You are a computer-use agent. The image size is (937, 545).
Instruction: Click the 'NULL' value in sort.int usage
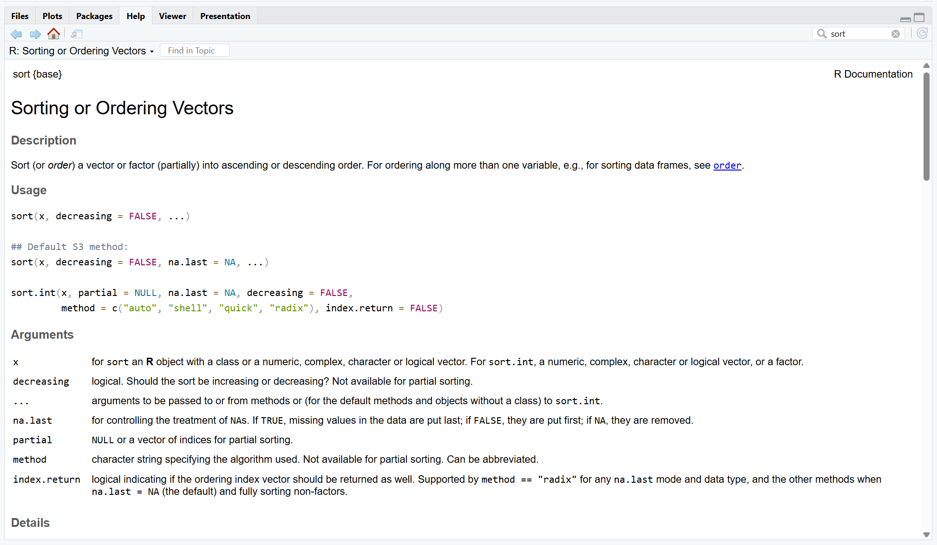click(145, 293)
